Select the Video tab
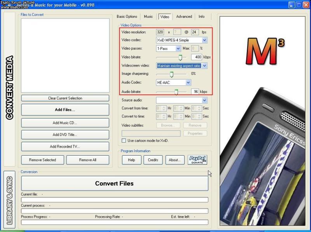The height and width of the screenshot is (232, 311). (x=165, y=17)
